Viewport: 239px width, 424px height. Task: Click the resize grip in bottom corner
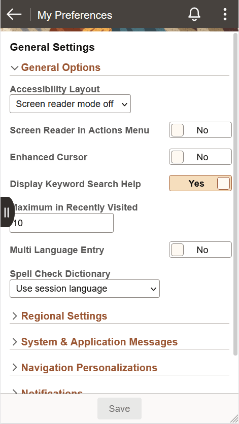click(x=234, y=419)
